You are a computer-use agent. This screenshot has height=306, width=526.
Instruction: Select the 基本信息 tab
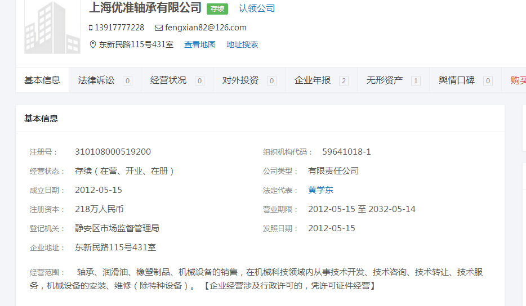point(42,80)
